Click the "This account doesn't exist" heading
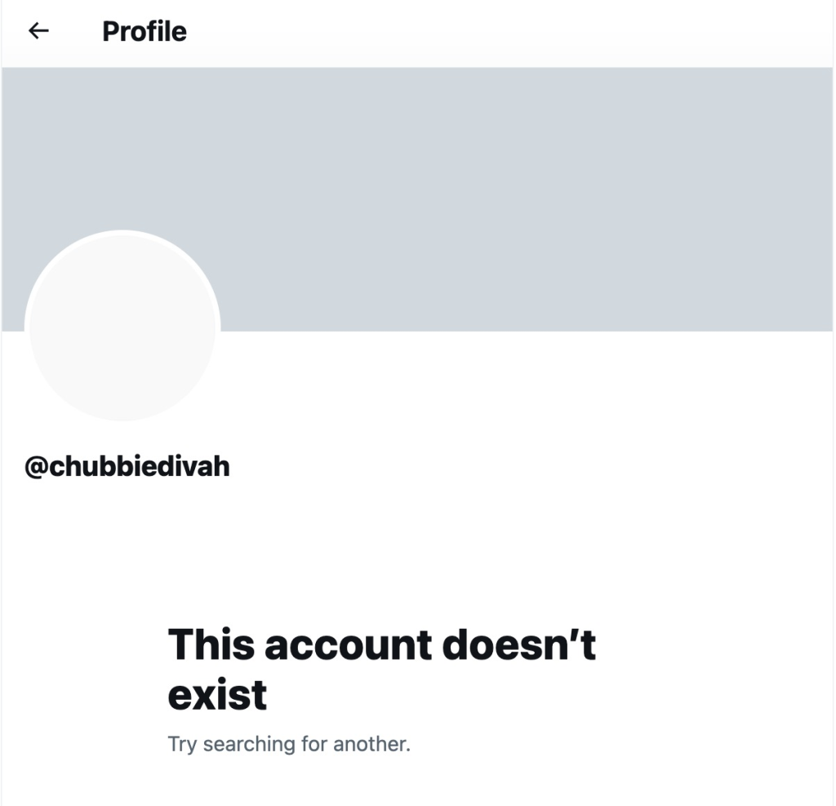Screen dimensions: 836x806 pyautogui.click(x=382, y=669)
